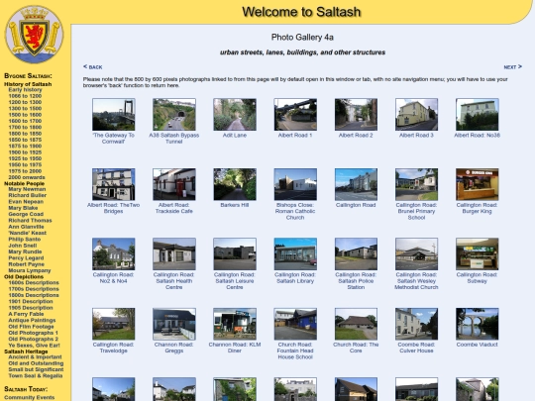535x401 pixels.
Task: Open the Community Events link
Action: click(x=30, y=398)
